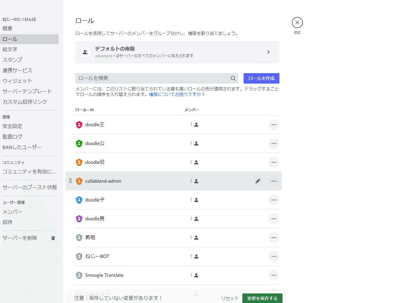This screenshot has height=303, width=400.
Task: Click the member icon beside ねじーBOT role
Action: point(196,256)
